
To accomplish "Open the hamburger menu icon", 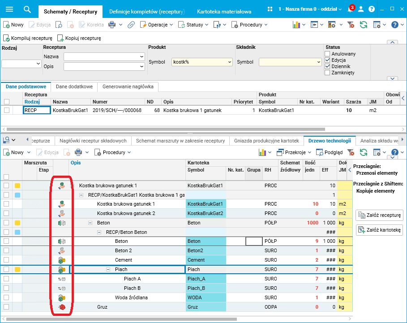I will tap(9, 9).
